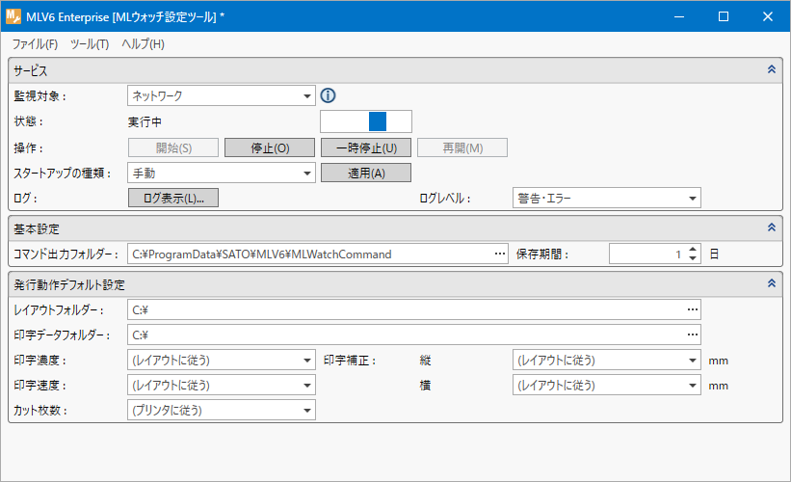
Task: Open the スタートアップの種類 dropdown
Action: pos(222,174)
